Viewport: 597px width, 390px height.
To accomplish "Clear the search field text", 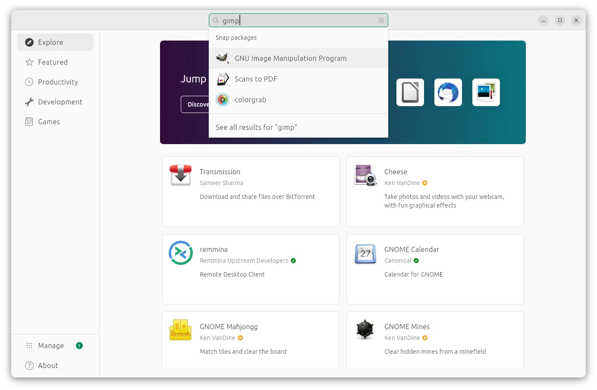I will point(381,20).
